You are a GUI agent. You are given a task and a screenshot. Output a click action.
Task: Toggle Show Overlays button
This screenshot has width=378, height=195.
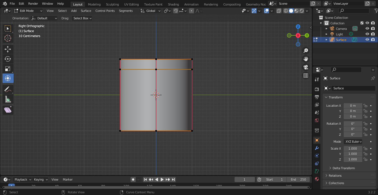267,11
